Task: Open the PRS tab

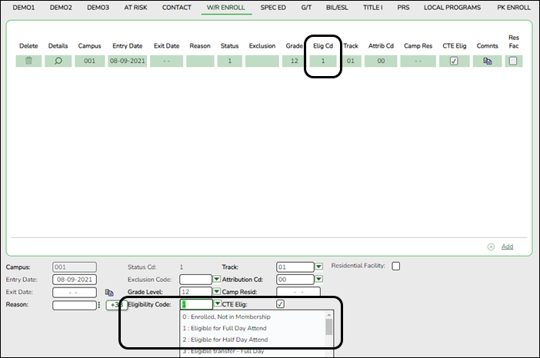Action: pos(403,8)
